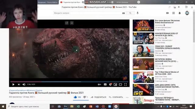Like the video thumbs up
Viewport: 195px width, 109px height.
tap(77, 97)
